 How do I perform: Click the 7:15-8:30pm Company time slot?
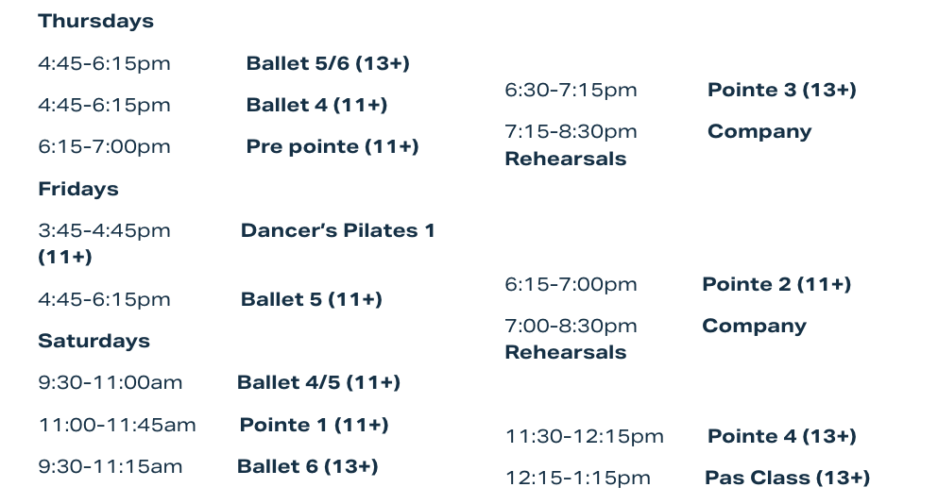pyautogui.click(x=571, y=131)
